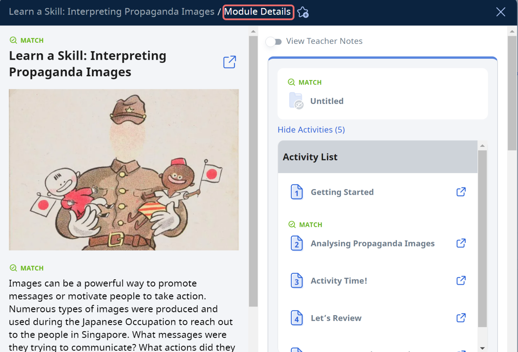Click the propaganda cartoon image
Viewport: 518px width, 352px height.
[124, 170]
